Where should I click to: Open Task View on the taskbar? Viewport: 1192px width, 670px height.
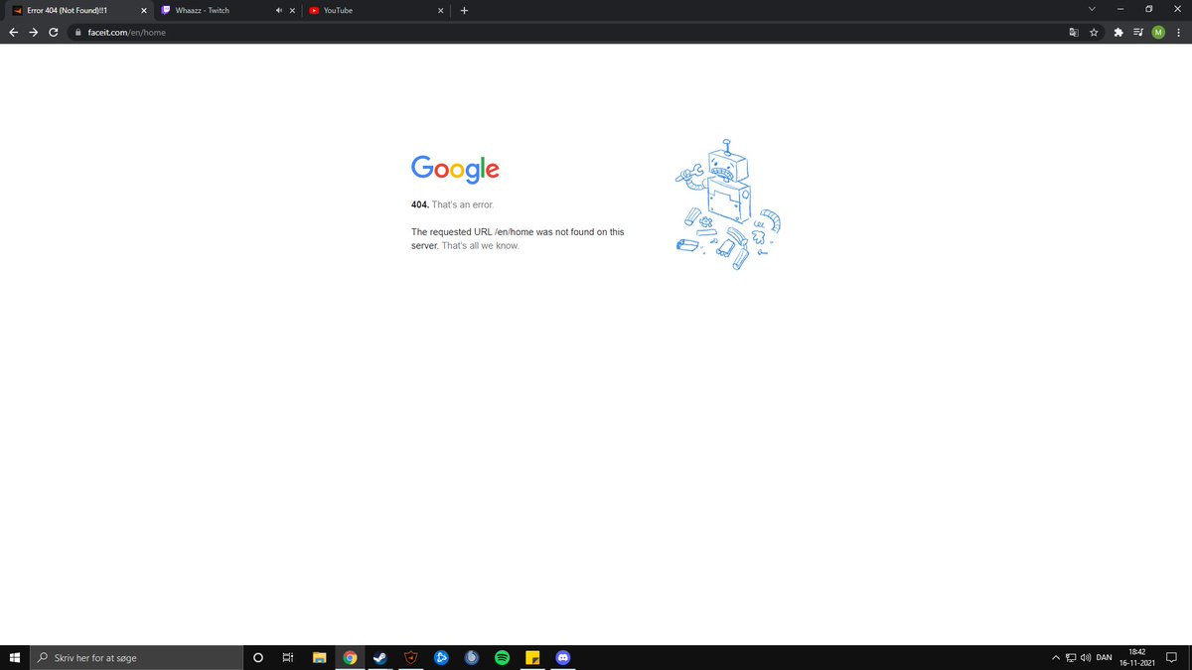click(x=287, y=657)
